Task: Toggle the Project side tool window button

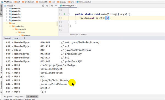Action: [1, 10]
